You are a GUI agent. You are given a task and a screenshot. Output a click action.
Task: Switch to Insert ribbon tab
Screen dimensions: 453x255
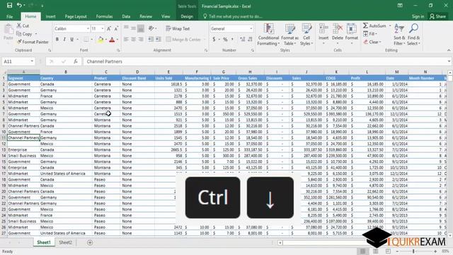point(50,16)
